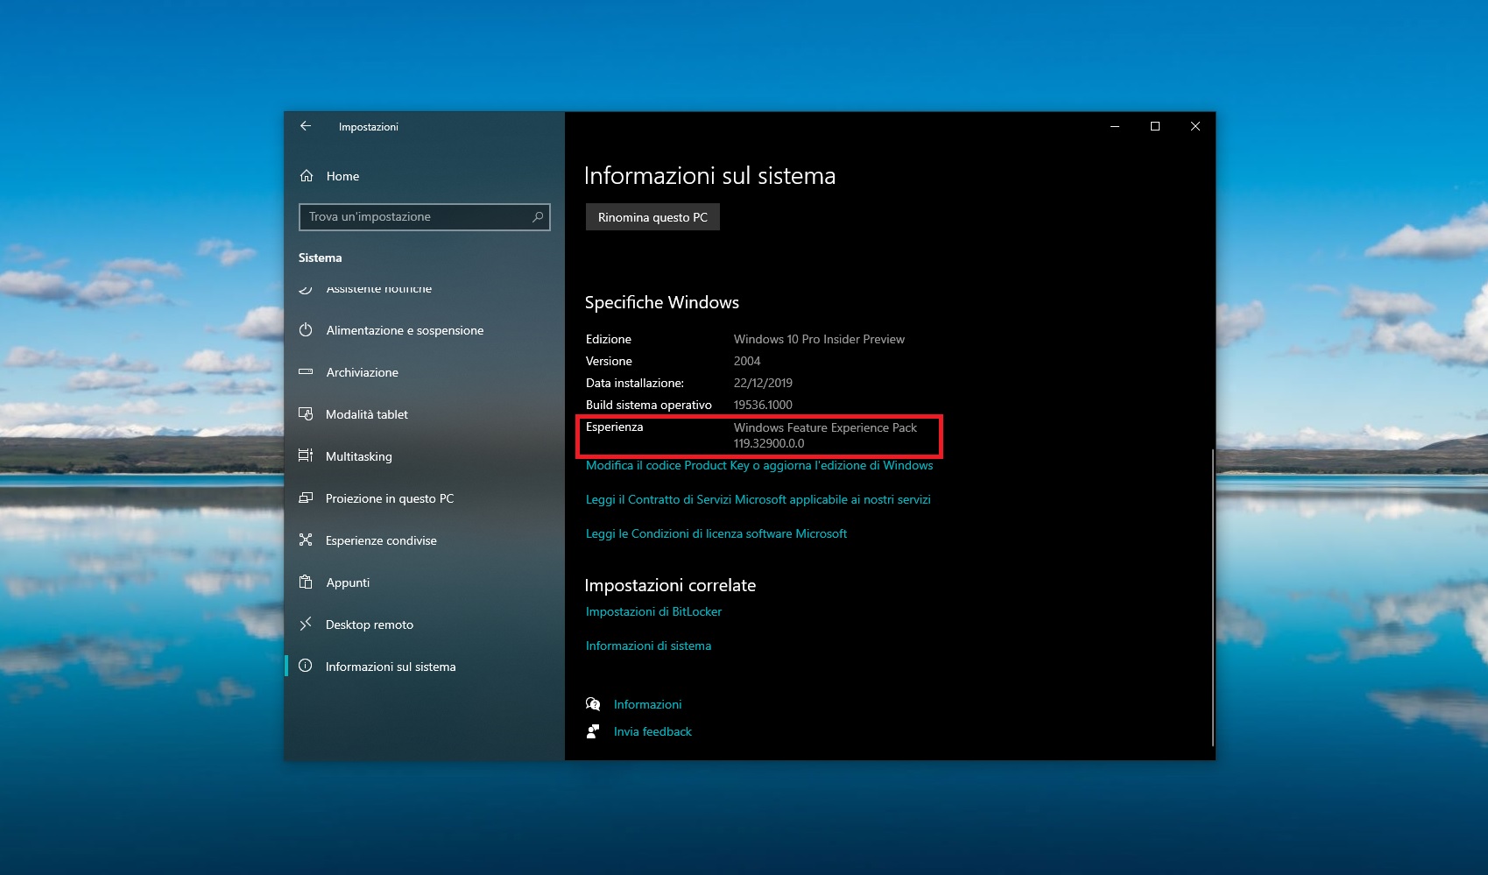
Task: Select the clipboard icon for Appunti
Action: click(306, 582)
